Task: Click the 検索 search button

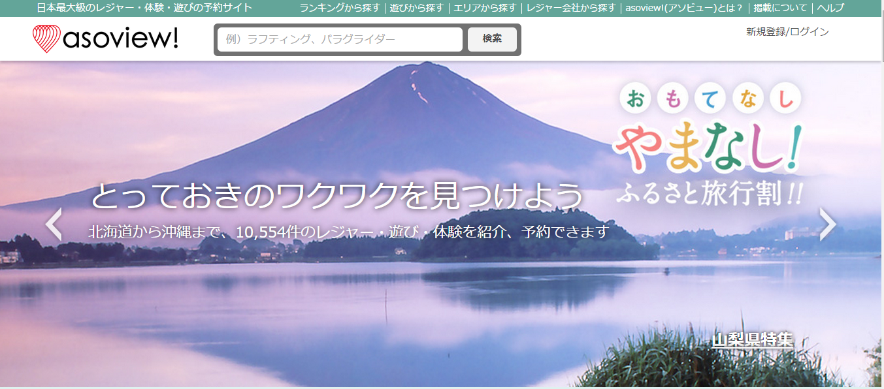Action: [492, 39]
